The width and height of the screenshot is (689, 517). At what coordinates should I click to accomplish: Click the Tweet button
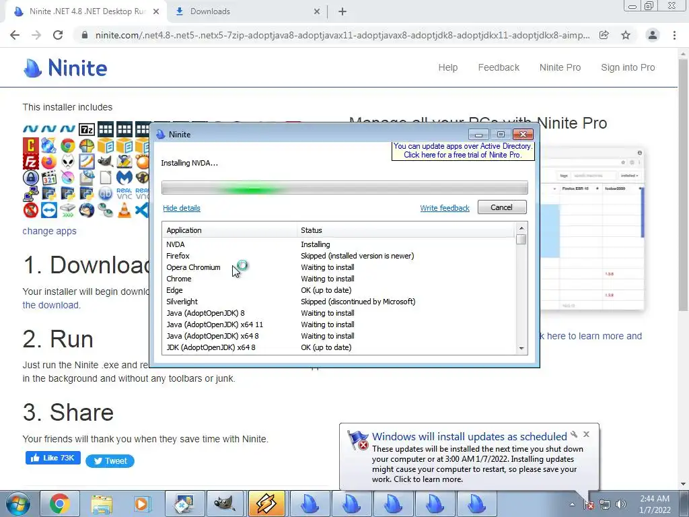110,460
